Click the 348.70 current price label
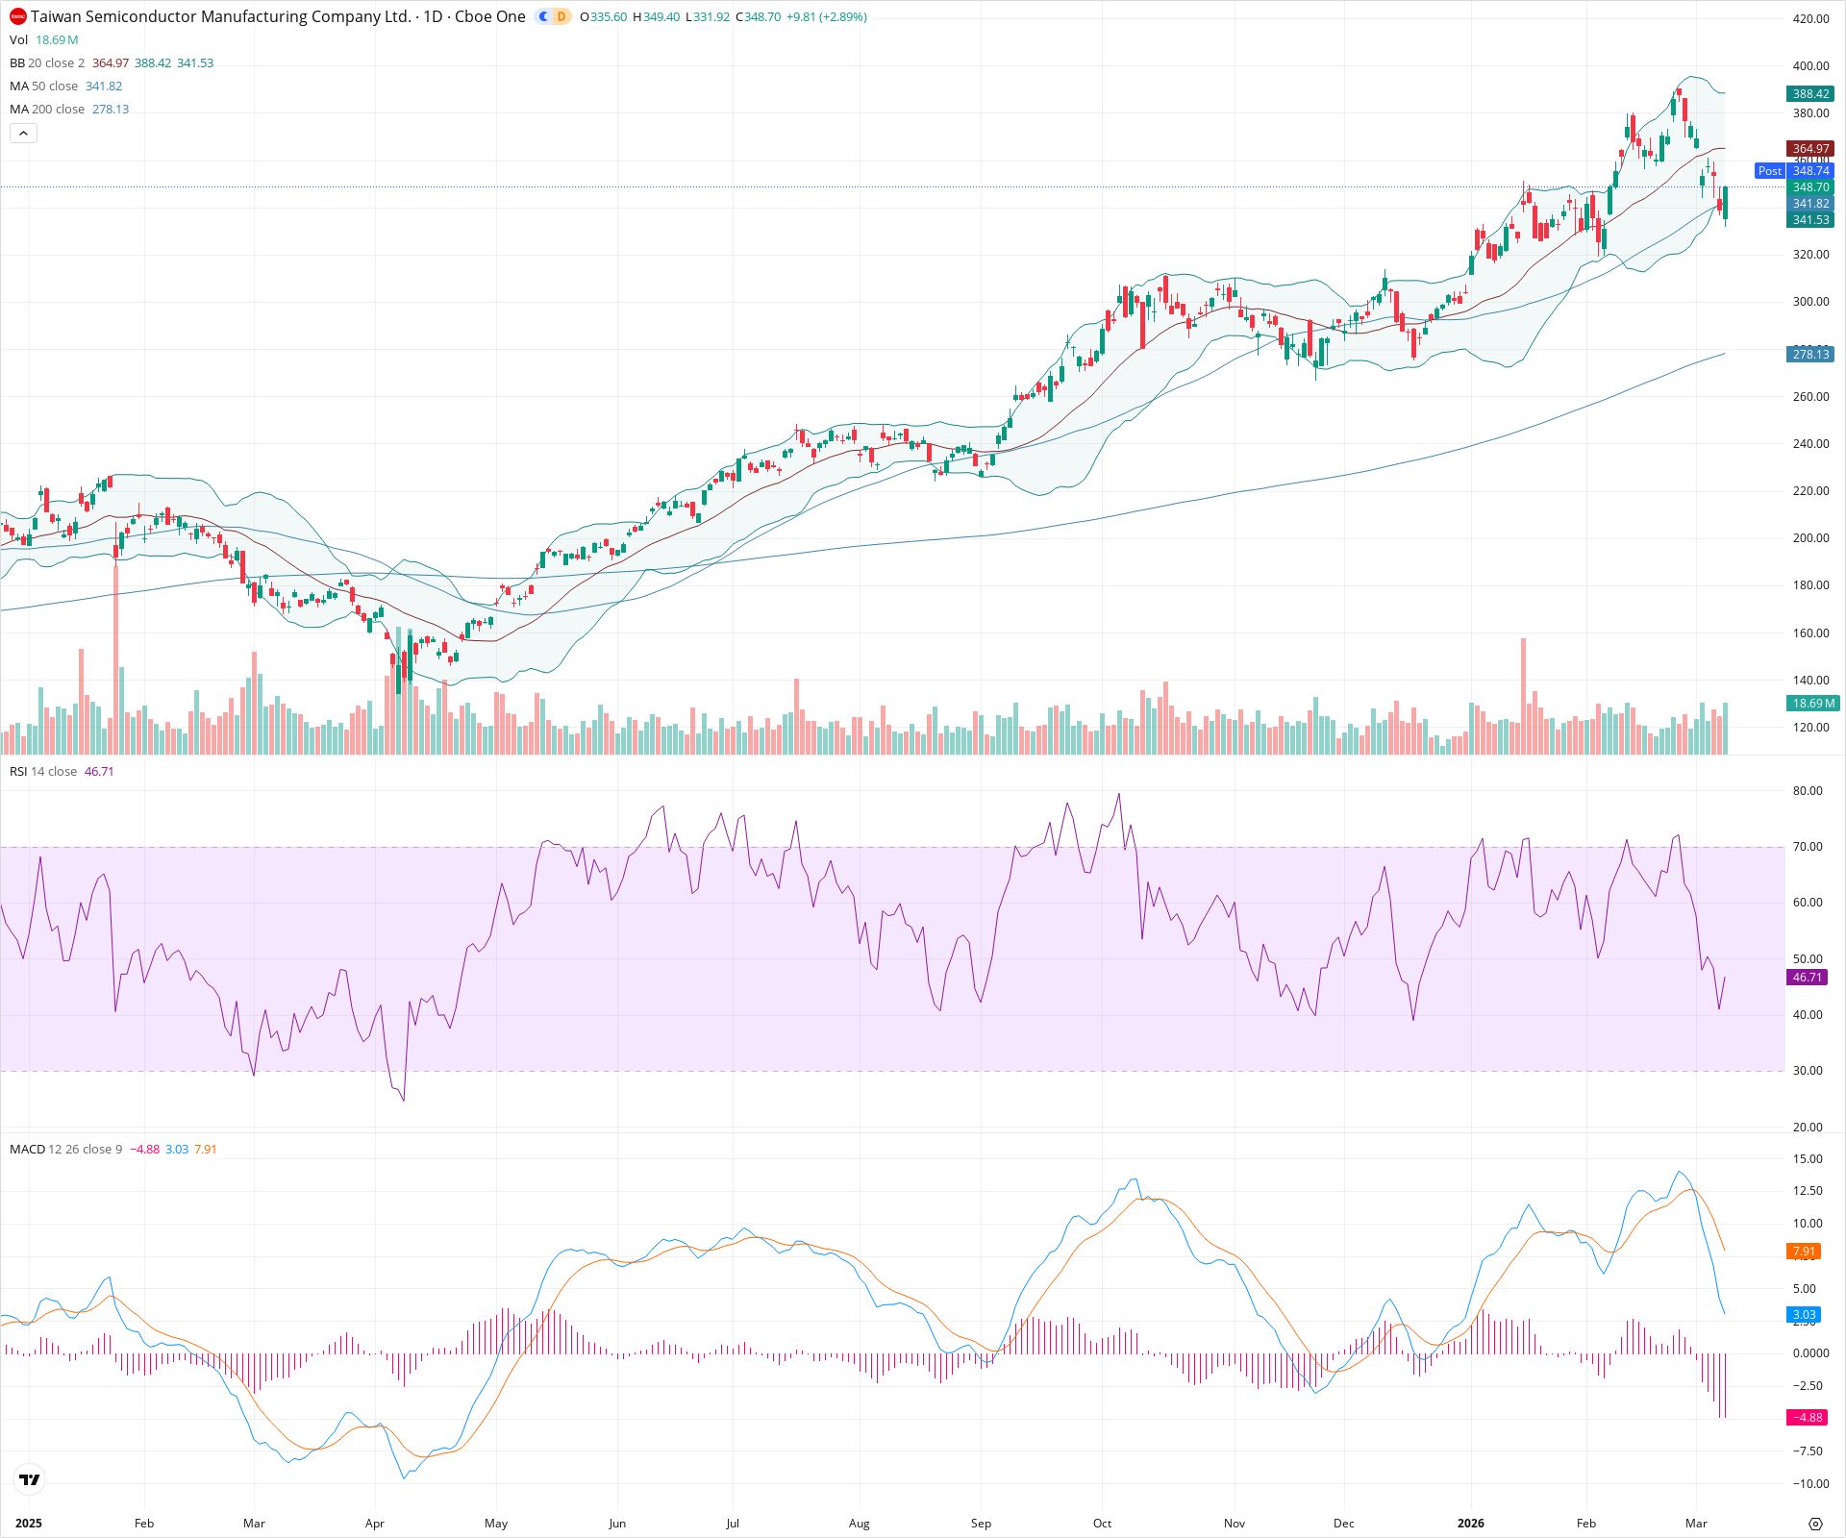 pyautogui.click(x=1809, y=186)
